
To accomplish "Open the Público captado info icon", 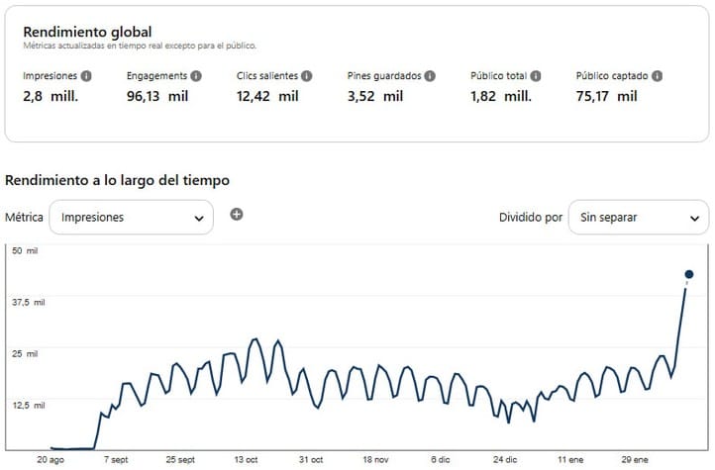I will (x=657, y=76).
